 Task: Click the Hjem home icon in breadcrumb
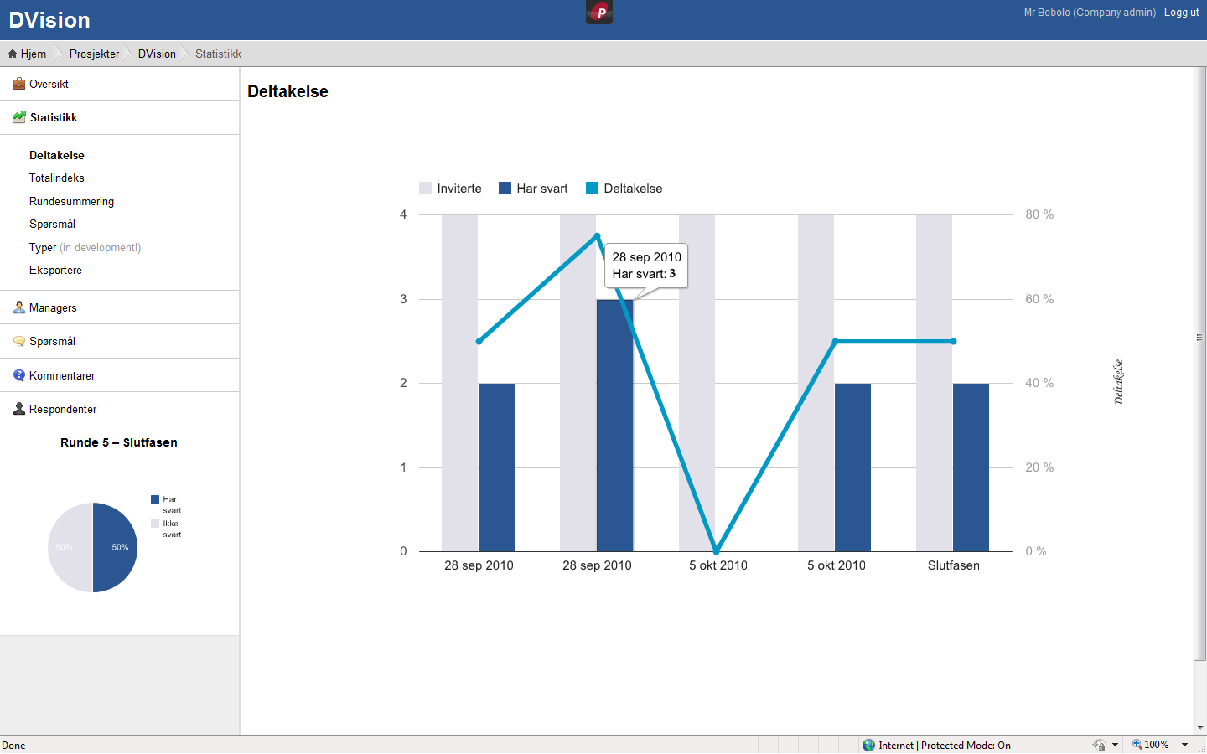(13, 54)
